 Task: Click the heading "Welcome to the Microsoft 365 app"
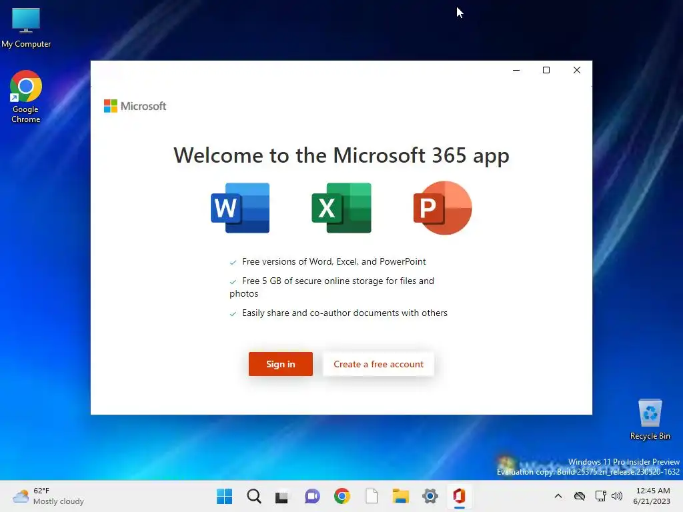pyautogui.click(x=341, y=155)
